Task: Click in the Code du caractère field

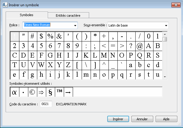Action: [x=46, y=104]
